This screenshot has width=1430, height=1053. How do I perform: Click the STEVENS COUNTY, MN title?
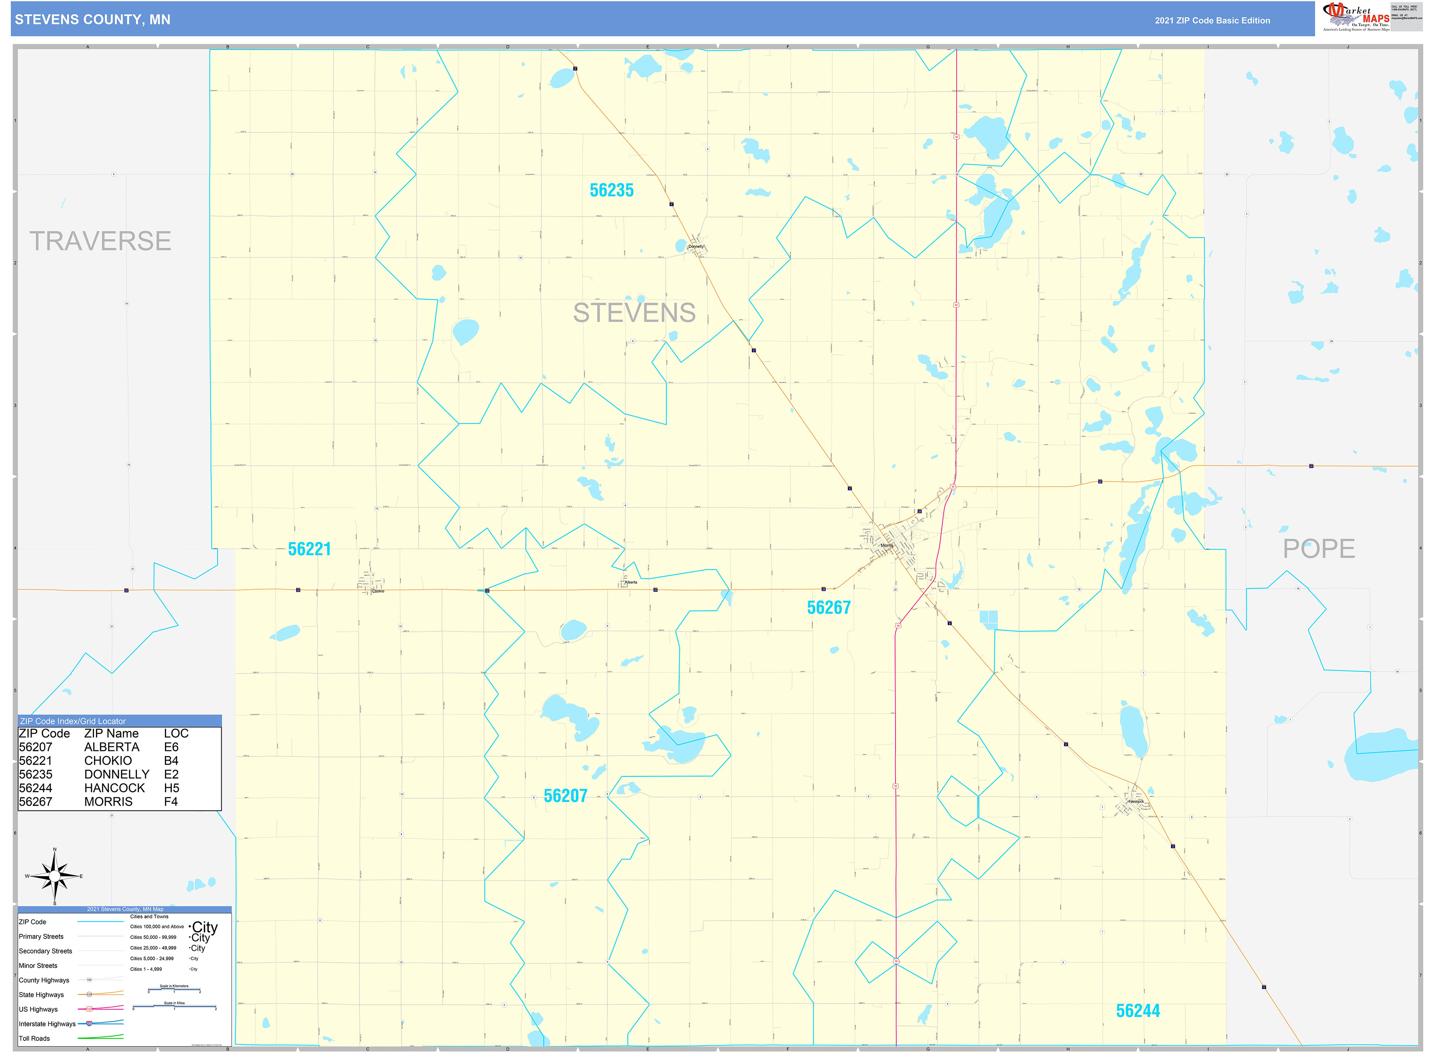coord(92,20)
